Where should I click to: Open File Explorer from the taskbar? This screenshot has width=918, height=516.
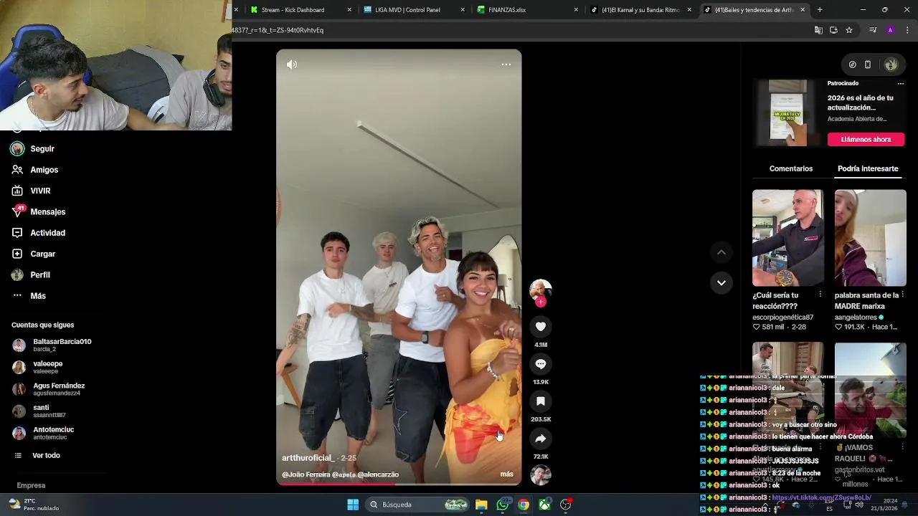pyautogui.click(x=481, y=505)
